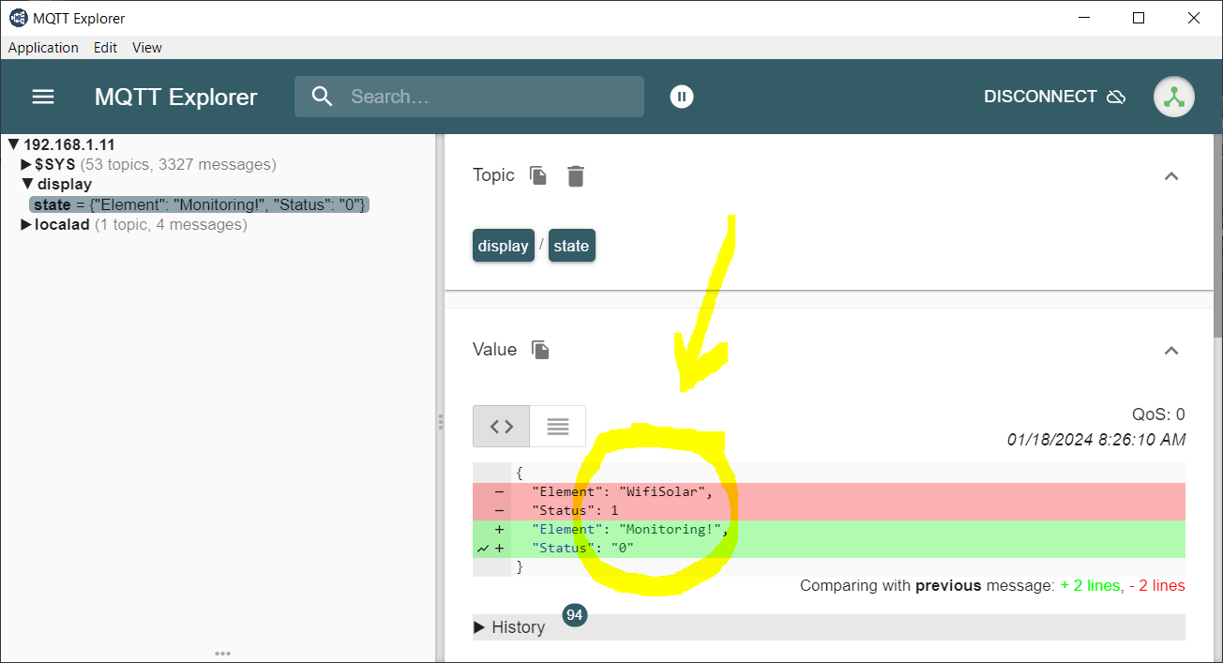
Task: Collapse the Value panel chevron
Action: [1170, 350]
